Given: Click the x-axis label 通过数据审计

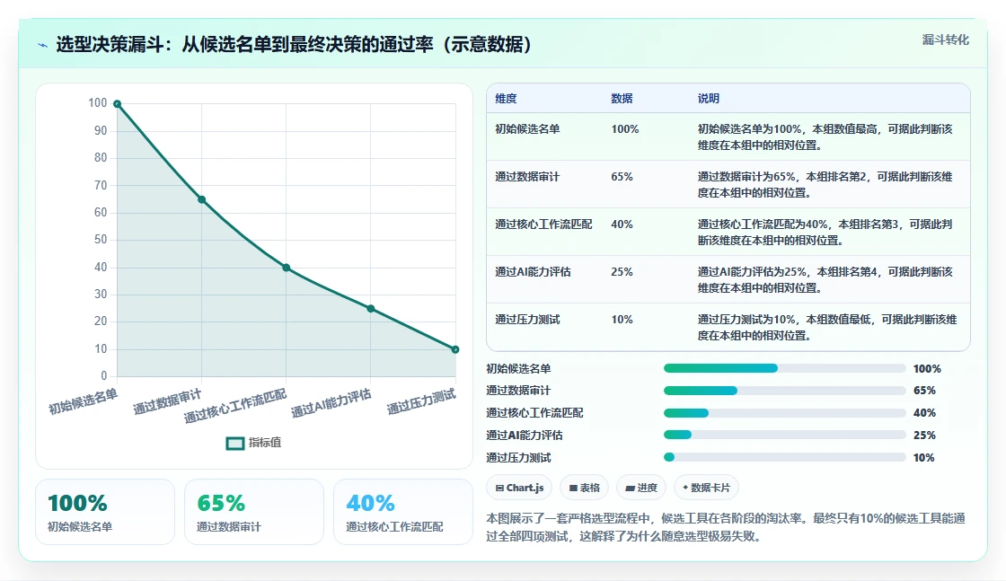Looking at the screenshot, I should [167, 402].
